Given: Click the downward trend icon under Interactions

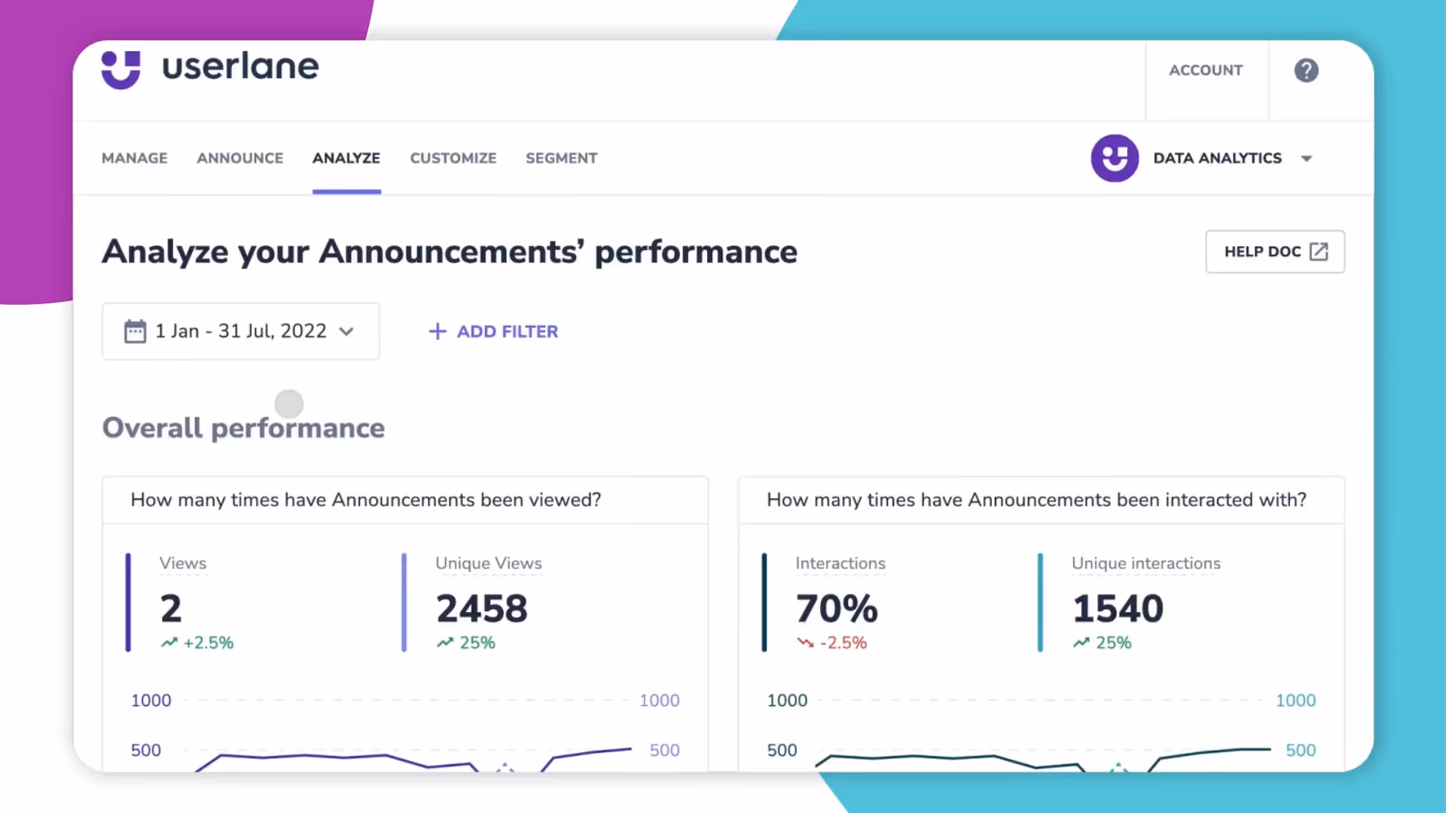Looking at the screenshot, I should click(x=805, y=643).
